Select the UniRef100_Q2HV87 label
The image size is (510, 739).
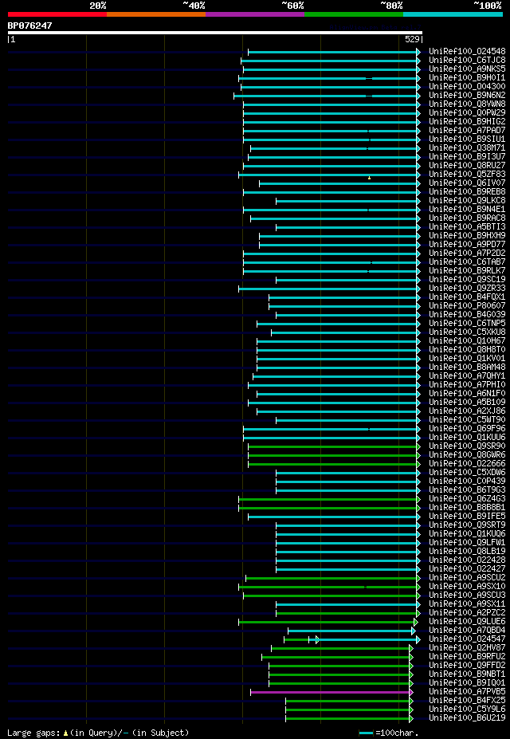[x=467, y=648]
